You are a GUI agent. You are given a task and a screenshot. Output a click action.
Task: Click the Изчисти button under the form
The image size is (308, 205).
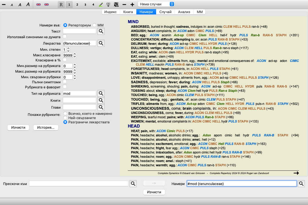(x=18, y=128)
